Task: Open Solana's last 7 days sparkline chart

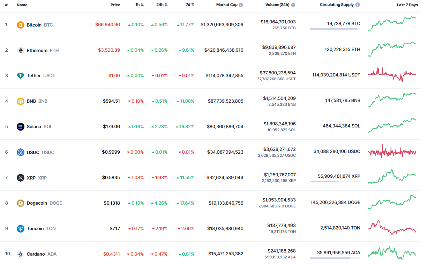Action: coord(392,126)
